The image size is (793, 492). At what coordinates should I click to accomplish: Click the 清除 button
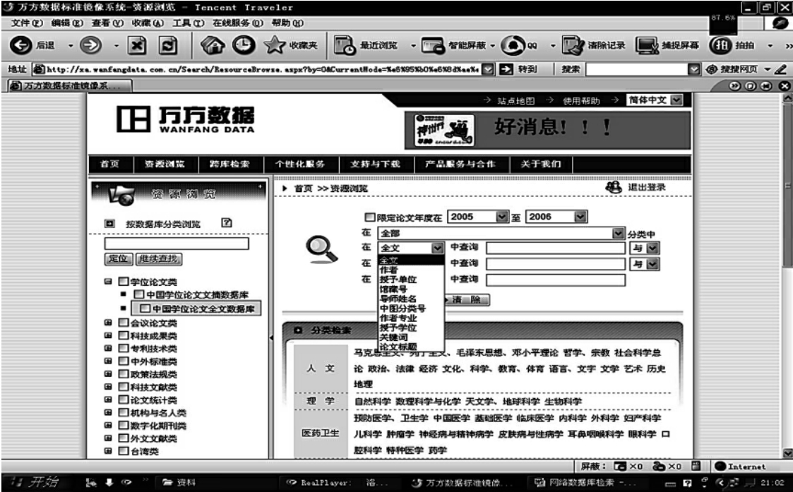point(467,299)
